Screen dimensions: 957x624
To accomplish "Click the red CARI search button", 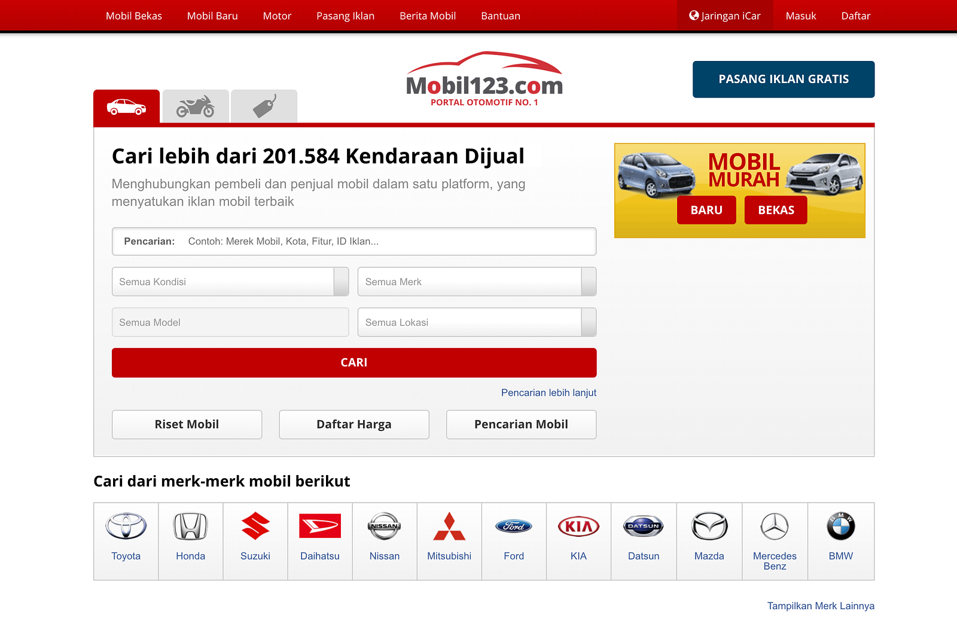I will [354, 363].
